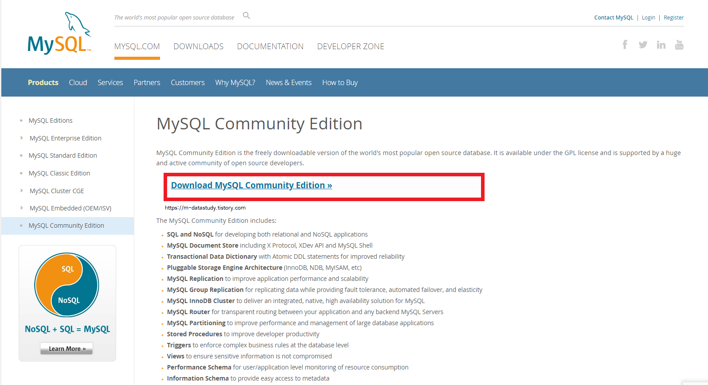
Task: Open MySQL Twitter icon
Action: 643,45
